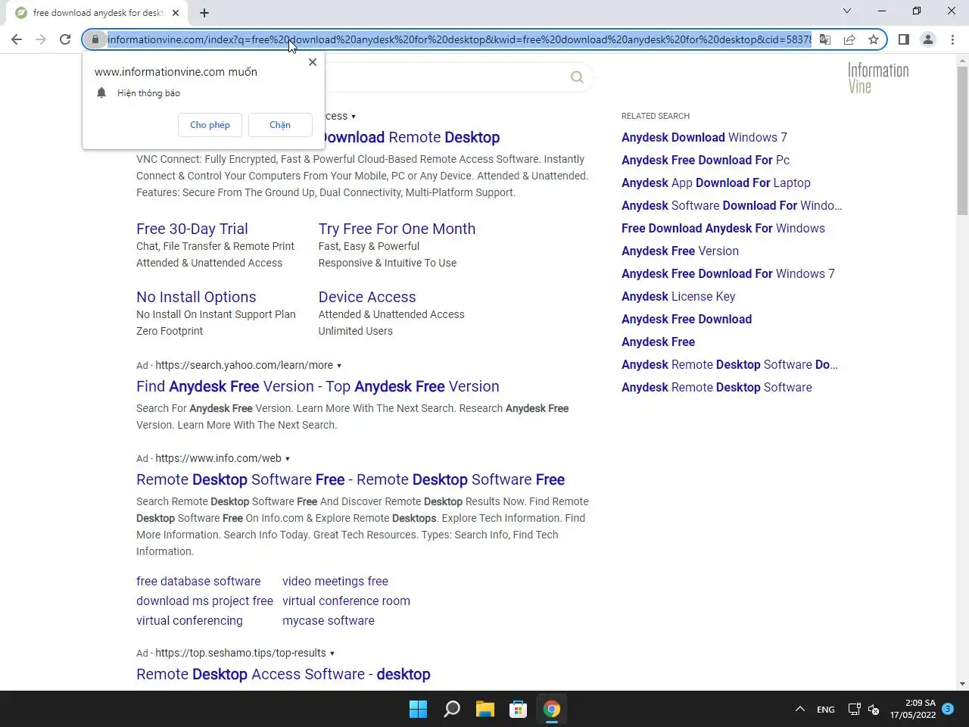The height and width of the screenshot is (727, 969).
Task: Open 'Remote Desktop Access Software - desktop' result
Action: click(x=283, y=674)
